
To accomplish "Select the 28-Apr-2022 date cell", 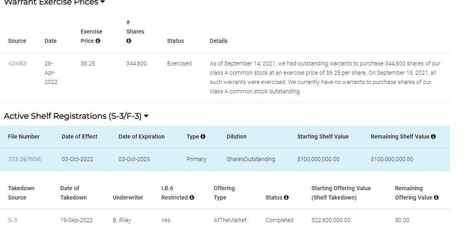I will click(x=51, y=73).
